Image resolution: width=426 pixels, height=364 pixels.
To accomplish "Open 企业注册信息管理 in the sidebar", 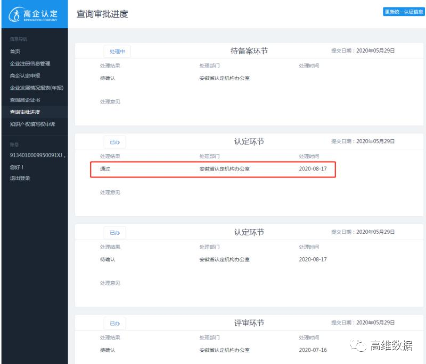I will coord(30,64).
